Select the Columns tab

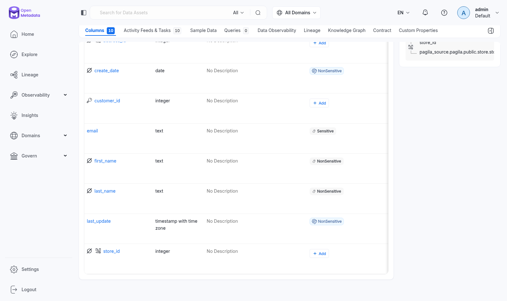(x=100, y=30)
